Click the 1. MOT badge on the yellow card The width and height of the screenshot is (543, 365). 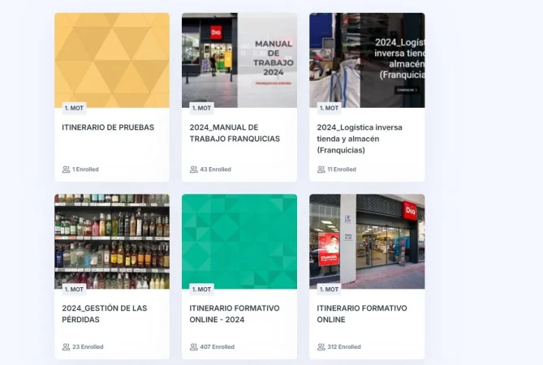pyautogui.click(x=74, y=109)
